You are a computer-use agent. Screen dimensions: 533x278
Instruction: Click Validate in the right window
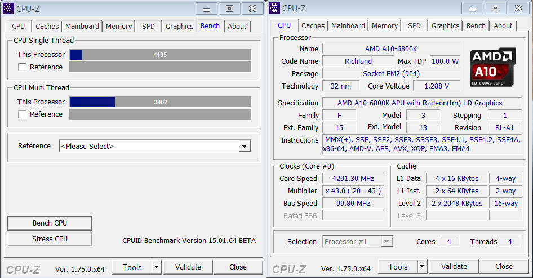tap(454, 267)
